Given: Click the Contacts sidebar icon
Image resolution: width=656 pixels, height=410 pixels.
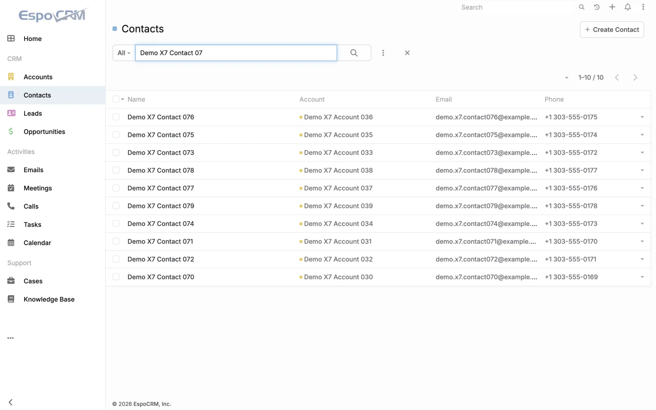Looking at the screenshot, I should [11, 95].
